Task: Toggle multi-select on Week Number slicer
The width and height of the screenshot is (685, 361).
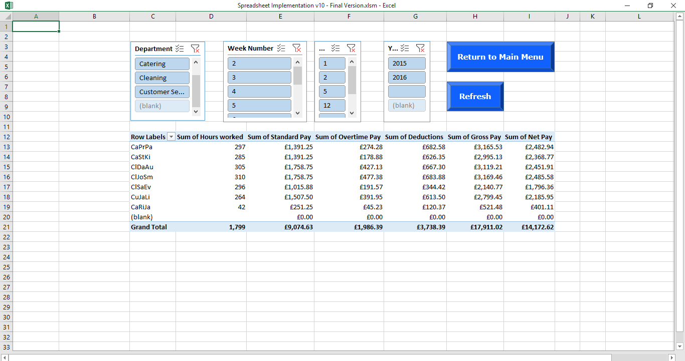Action: pos(281,48)
